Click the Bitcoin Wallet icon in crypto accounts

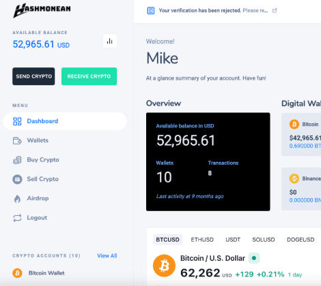click(17, 273)
